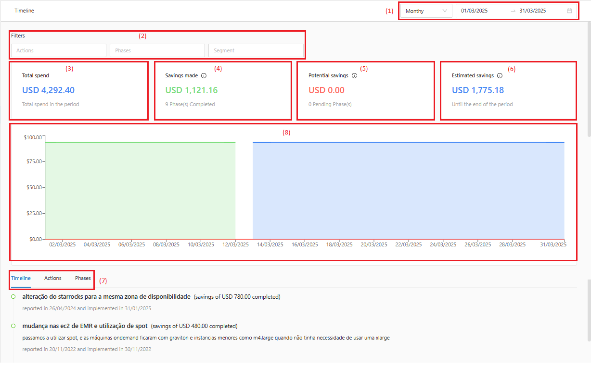
Task: Click info icon beside Potential savings
Action: point(354,76)
